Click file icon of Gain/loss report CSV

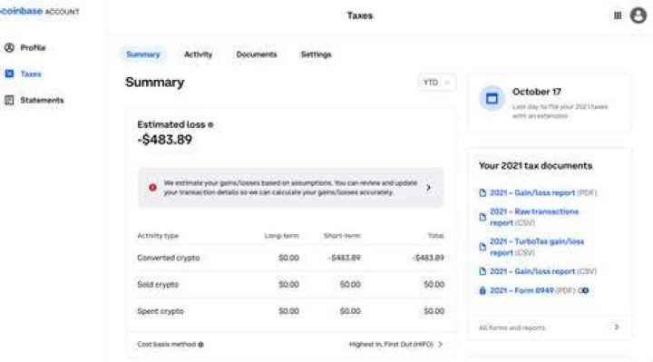point(482,271)
